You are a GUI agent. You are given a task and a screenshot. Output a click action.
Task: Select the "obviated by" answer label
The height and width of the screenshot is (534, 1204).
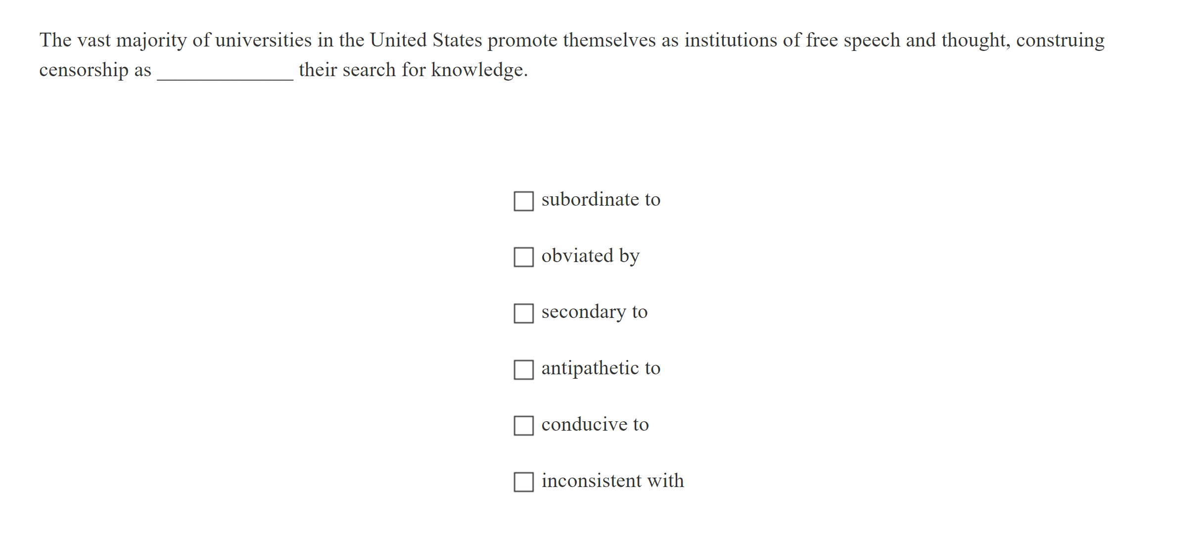(x=590, y=256)
